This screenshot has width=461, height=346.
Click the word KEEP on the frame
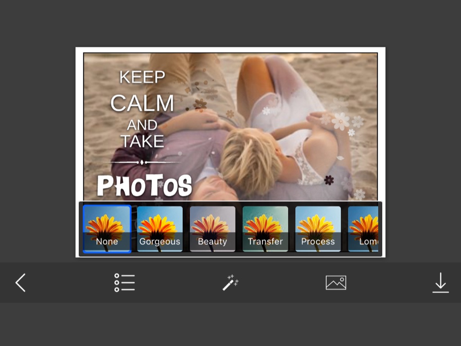pyautogui.click(x=142, y=77)
